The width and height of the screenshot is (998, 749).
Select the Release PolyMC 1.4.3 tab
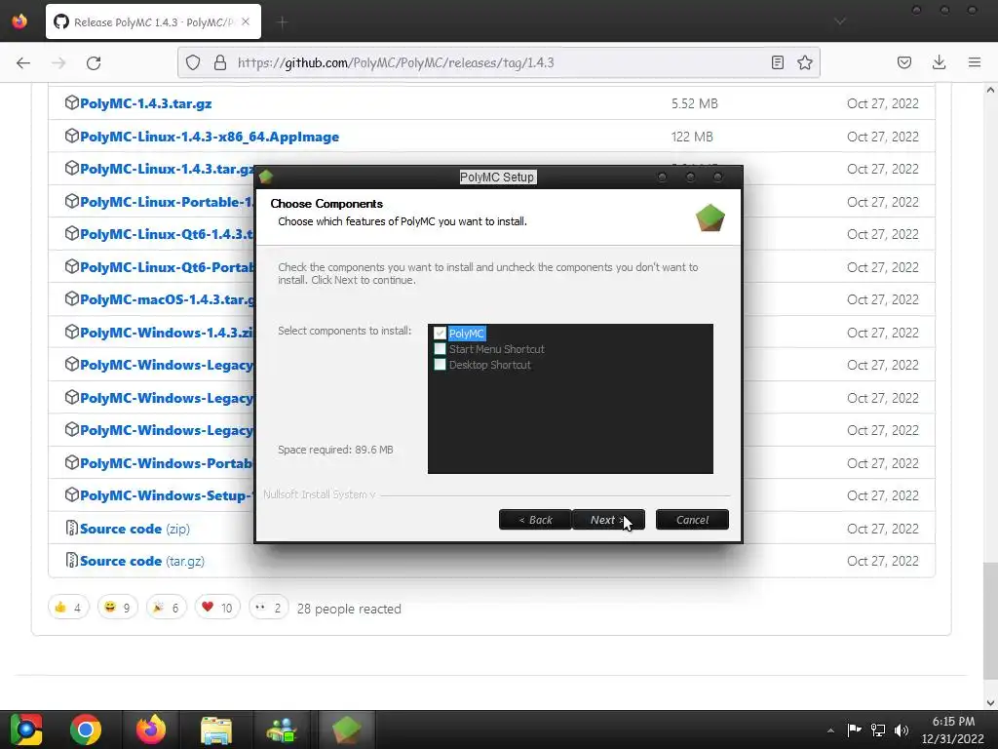[153, 21]
